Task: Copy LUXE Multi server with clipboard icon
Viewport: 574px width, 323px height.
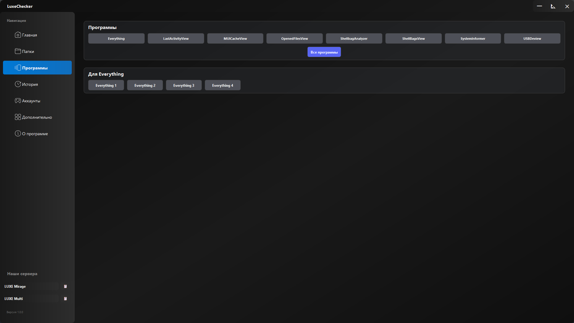Action: (65, 298)
